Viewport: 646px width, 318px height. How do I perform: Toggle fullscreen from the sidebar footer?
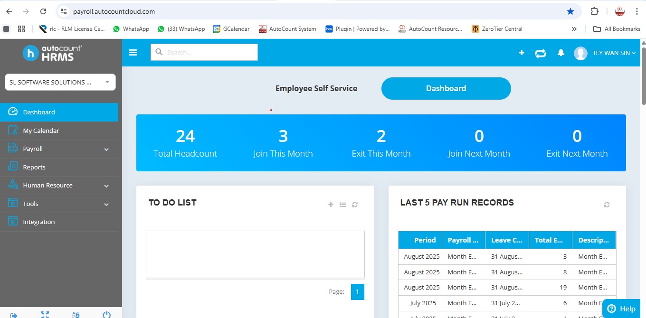pos(45,314)
